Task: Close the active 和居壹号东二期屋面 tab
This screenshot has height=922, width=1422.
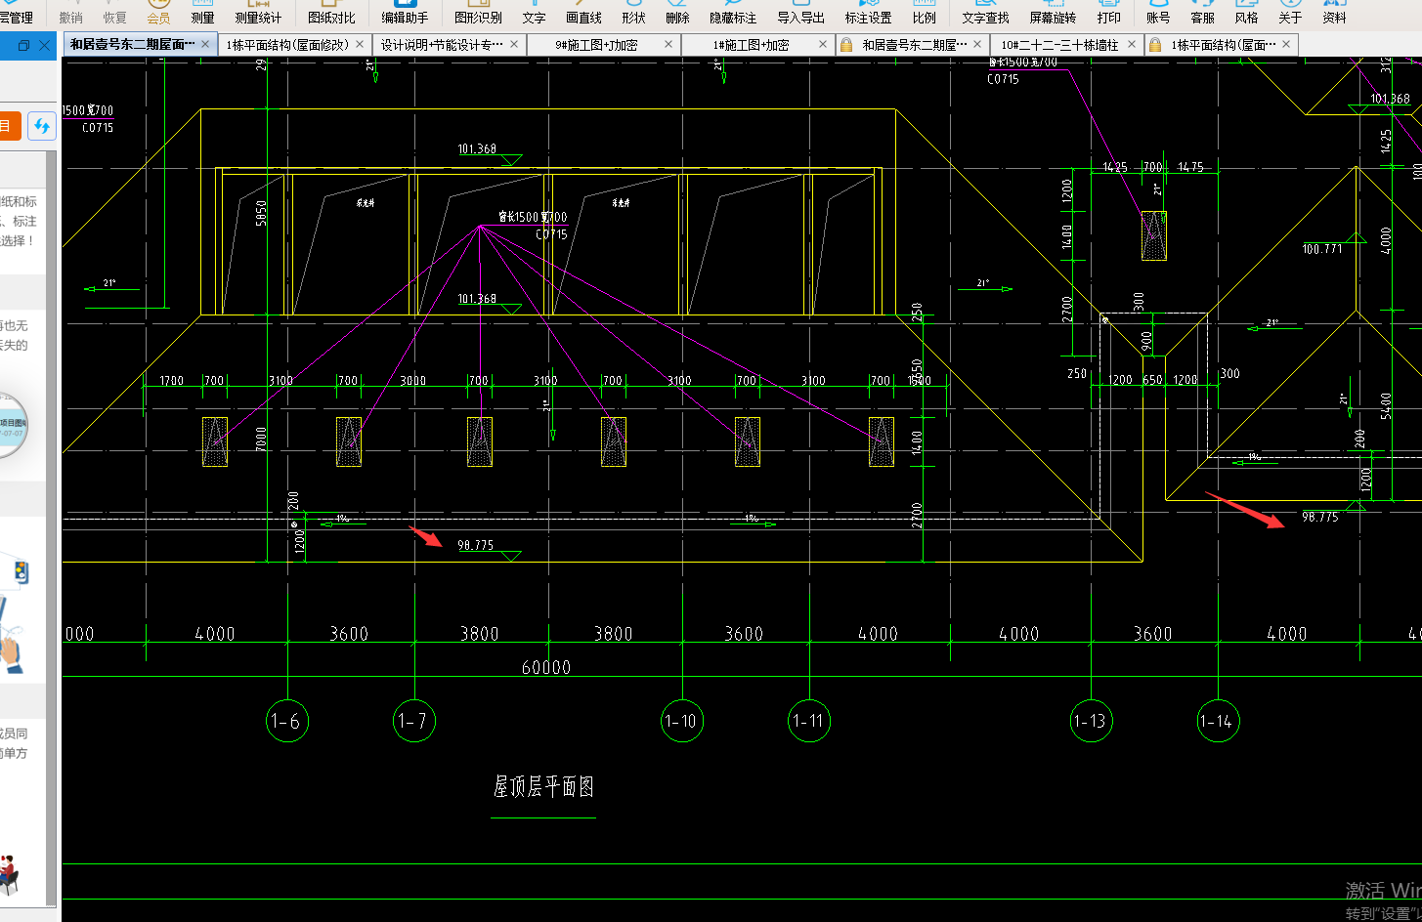Action: [x=205, y=44]
